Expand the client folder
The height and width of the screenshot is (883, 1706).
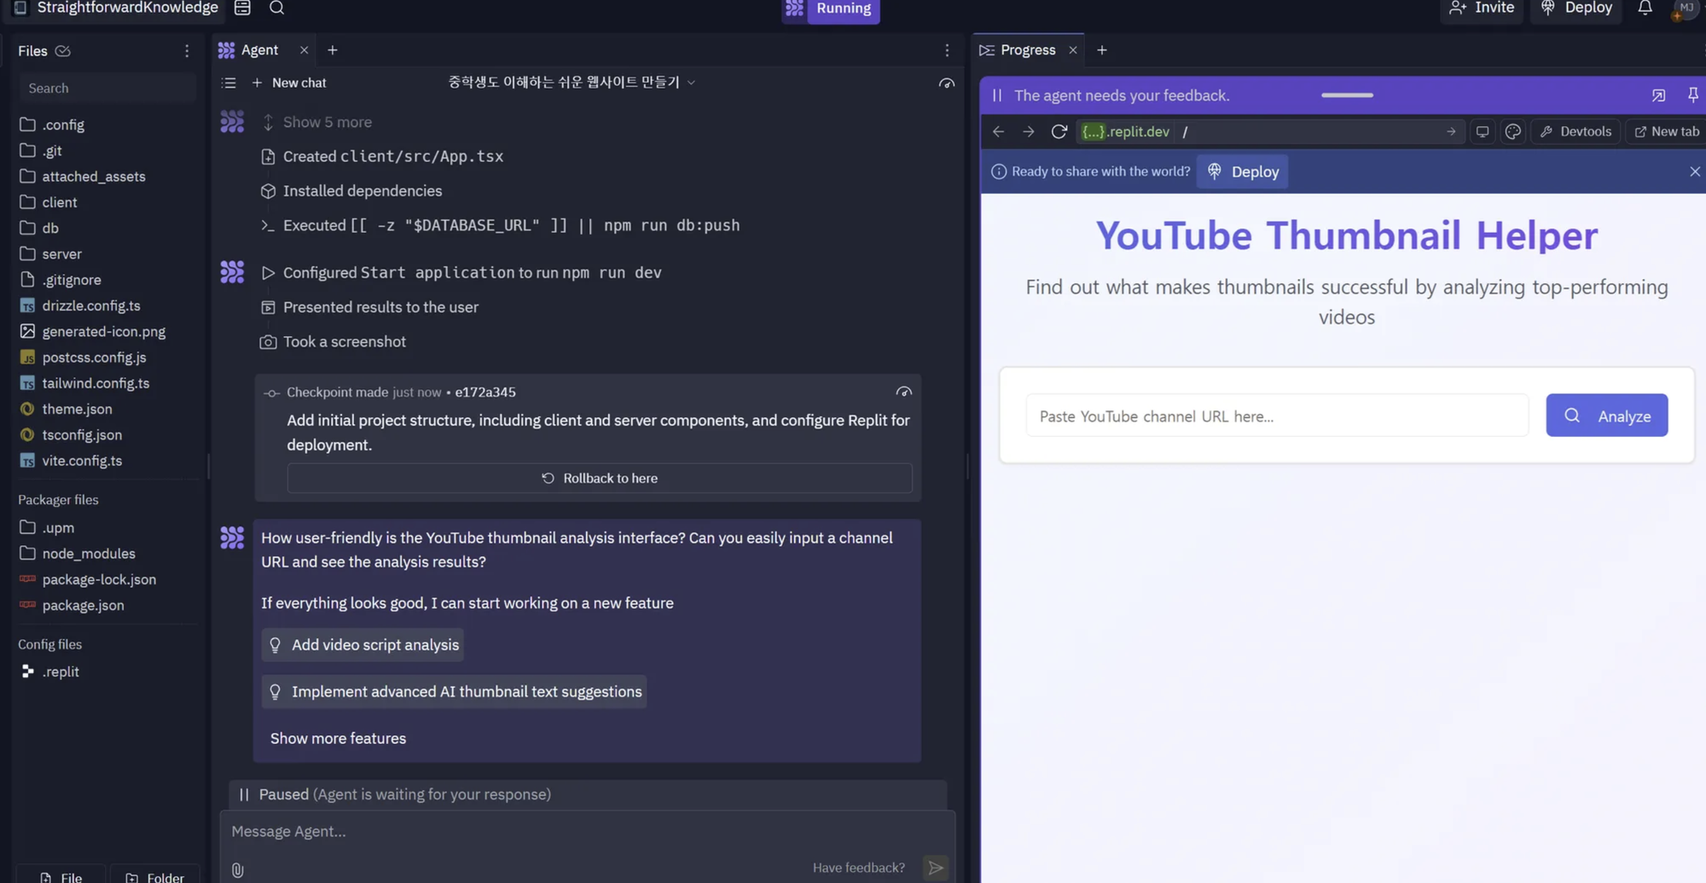coord(49,202)
